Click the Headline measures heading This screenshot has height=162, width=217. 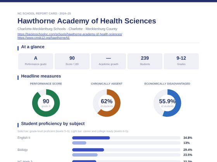(41, 76)
